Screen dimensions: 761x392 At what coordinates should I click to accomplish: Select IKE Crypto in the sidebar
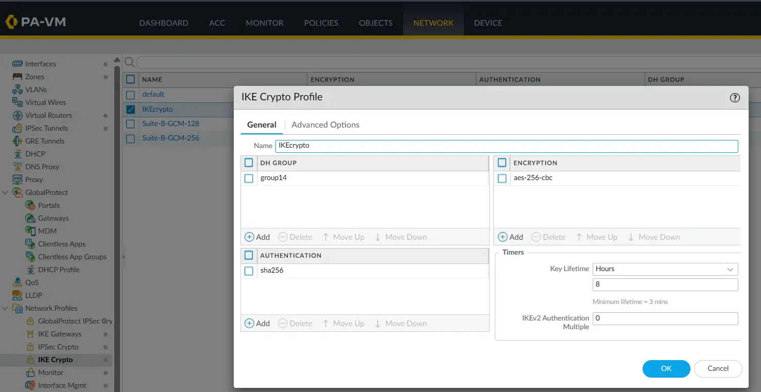(x=55, y=360)
